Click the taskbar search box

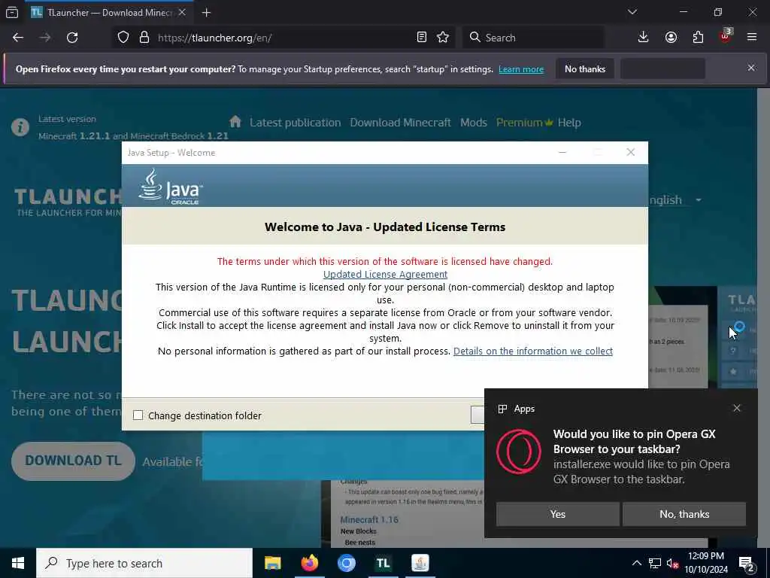[144, 563]
